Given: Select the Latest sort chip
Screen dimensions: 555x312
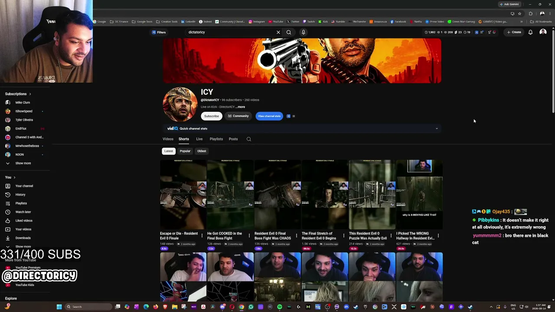Looking at the screenshot, I should pos(169,151).
